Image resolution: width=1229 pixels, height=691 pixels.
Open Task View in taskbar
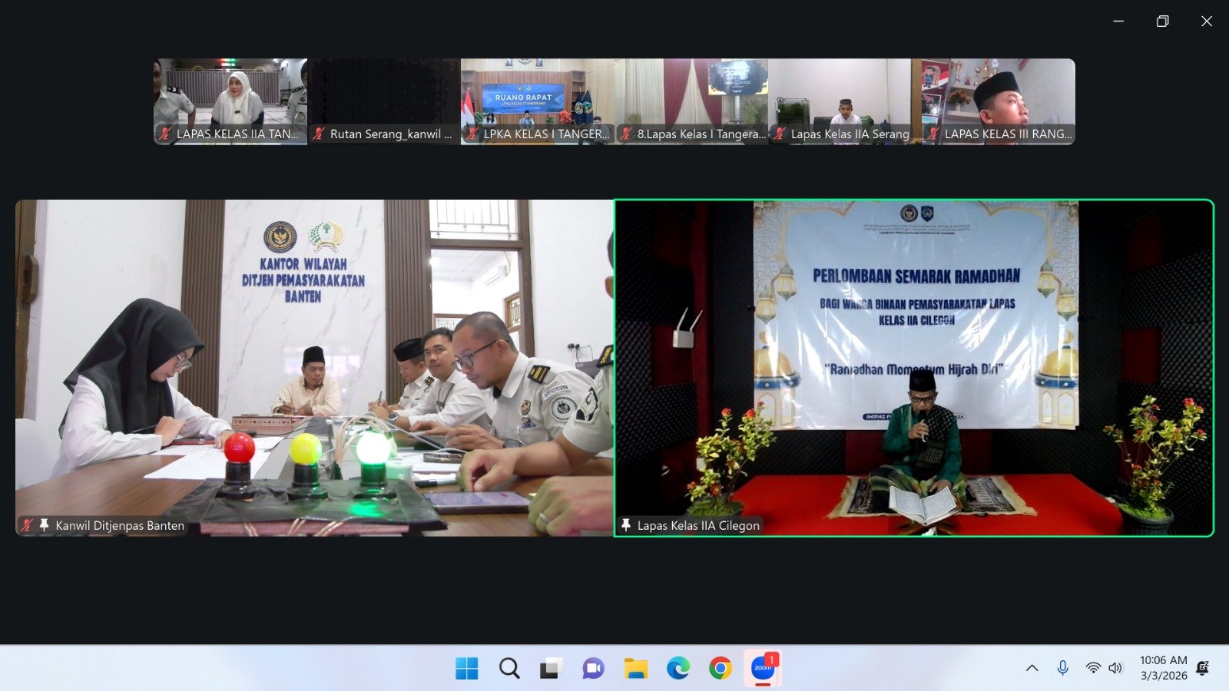click(x=550, y=669)
